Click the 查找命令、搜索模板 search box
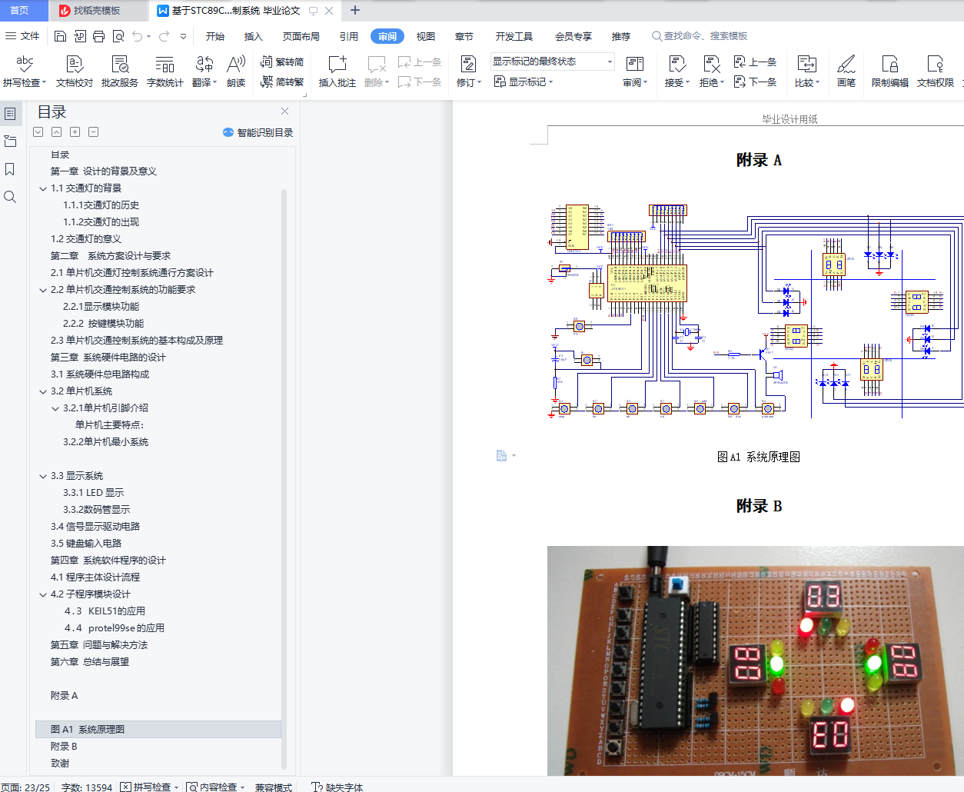 [x=700, y=36]
